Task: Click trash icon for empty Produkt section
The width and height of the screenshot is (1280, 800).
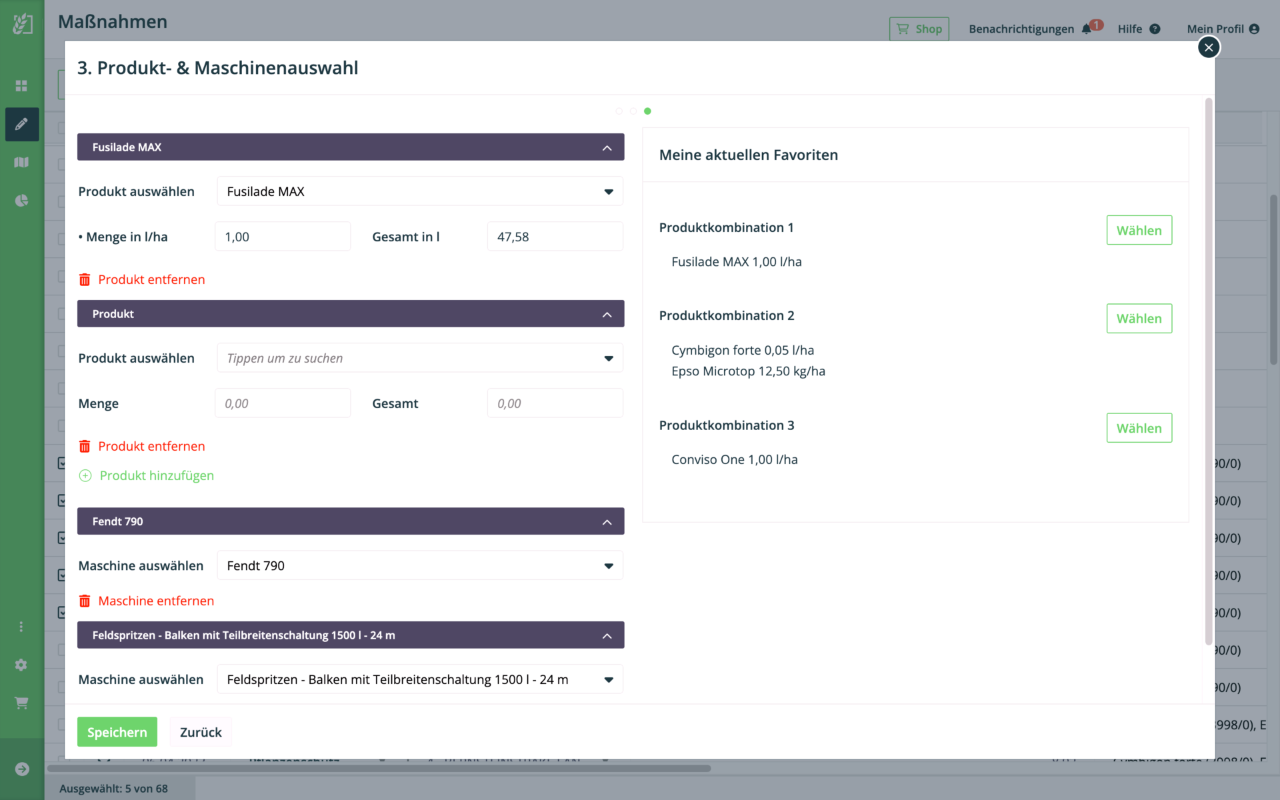Action: pyautogui.click(x=85, y=446)
